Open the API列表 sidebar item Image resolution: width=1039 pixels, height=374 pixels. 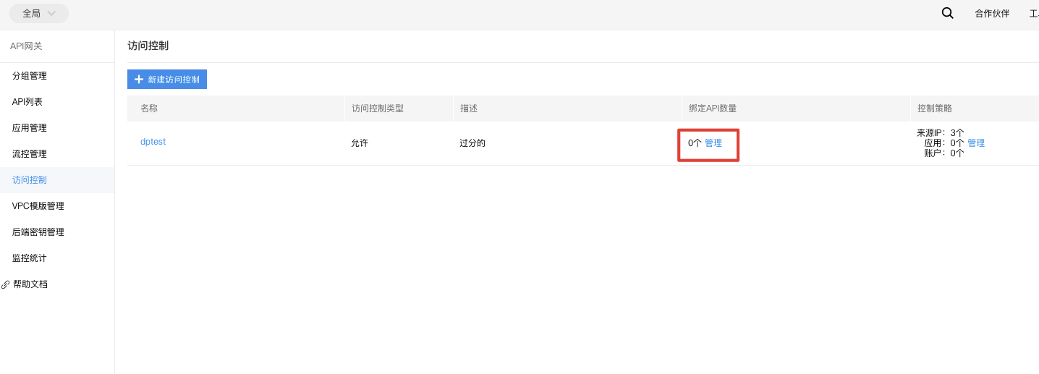pyautogui.click(x=27, y=102)
